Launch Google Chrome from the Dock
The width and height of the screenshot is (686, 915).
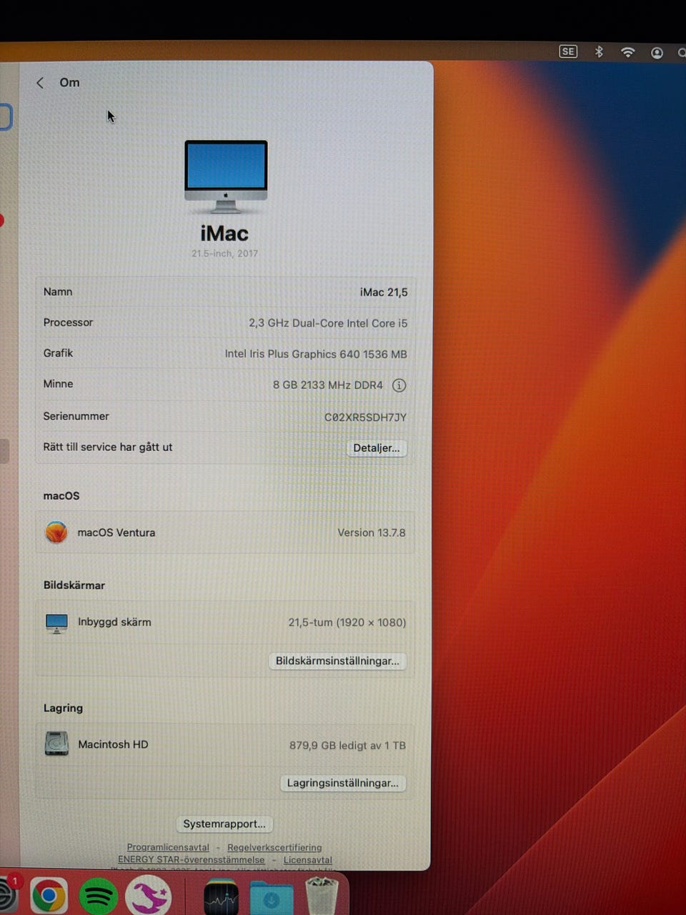(49, 896)
